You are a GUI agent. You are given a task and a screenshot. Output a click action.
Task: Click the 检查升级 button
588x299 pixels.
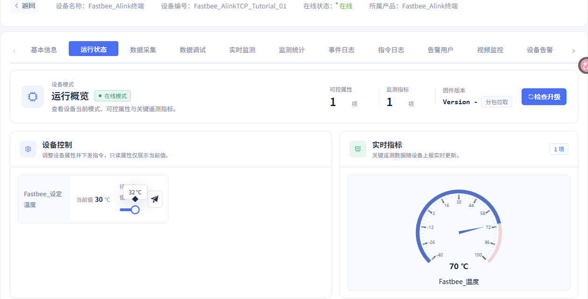(544, 97)
